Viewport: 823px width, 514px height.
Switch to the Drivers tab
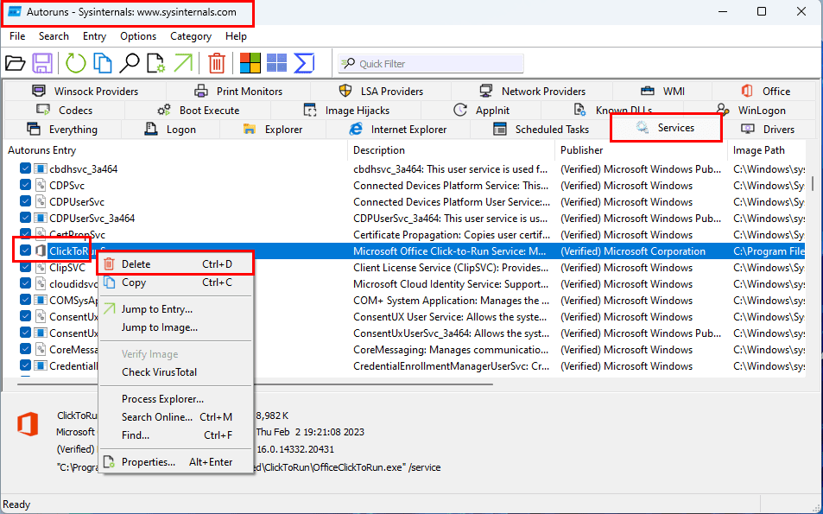tap(768, 130)
